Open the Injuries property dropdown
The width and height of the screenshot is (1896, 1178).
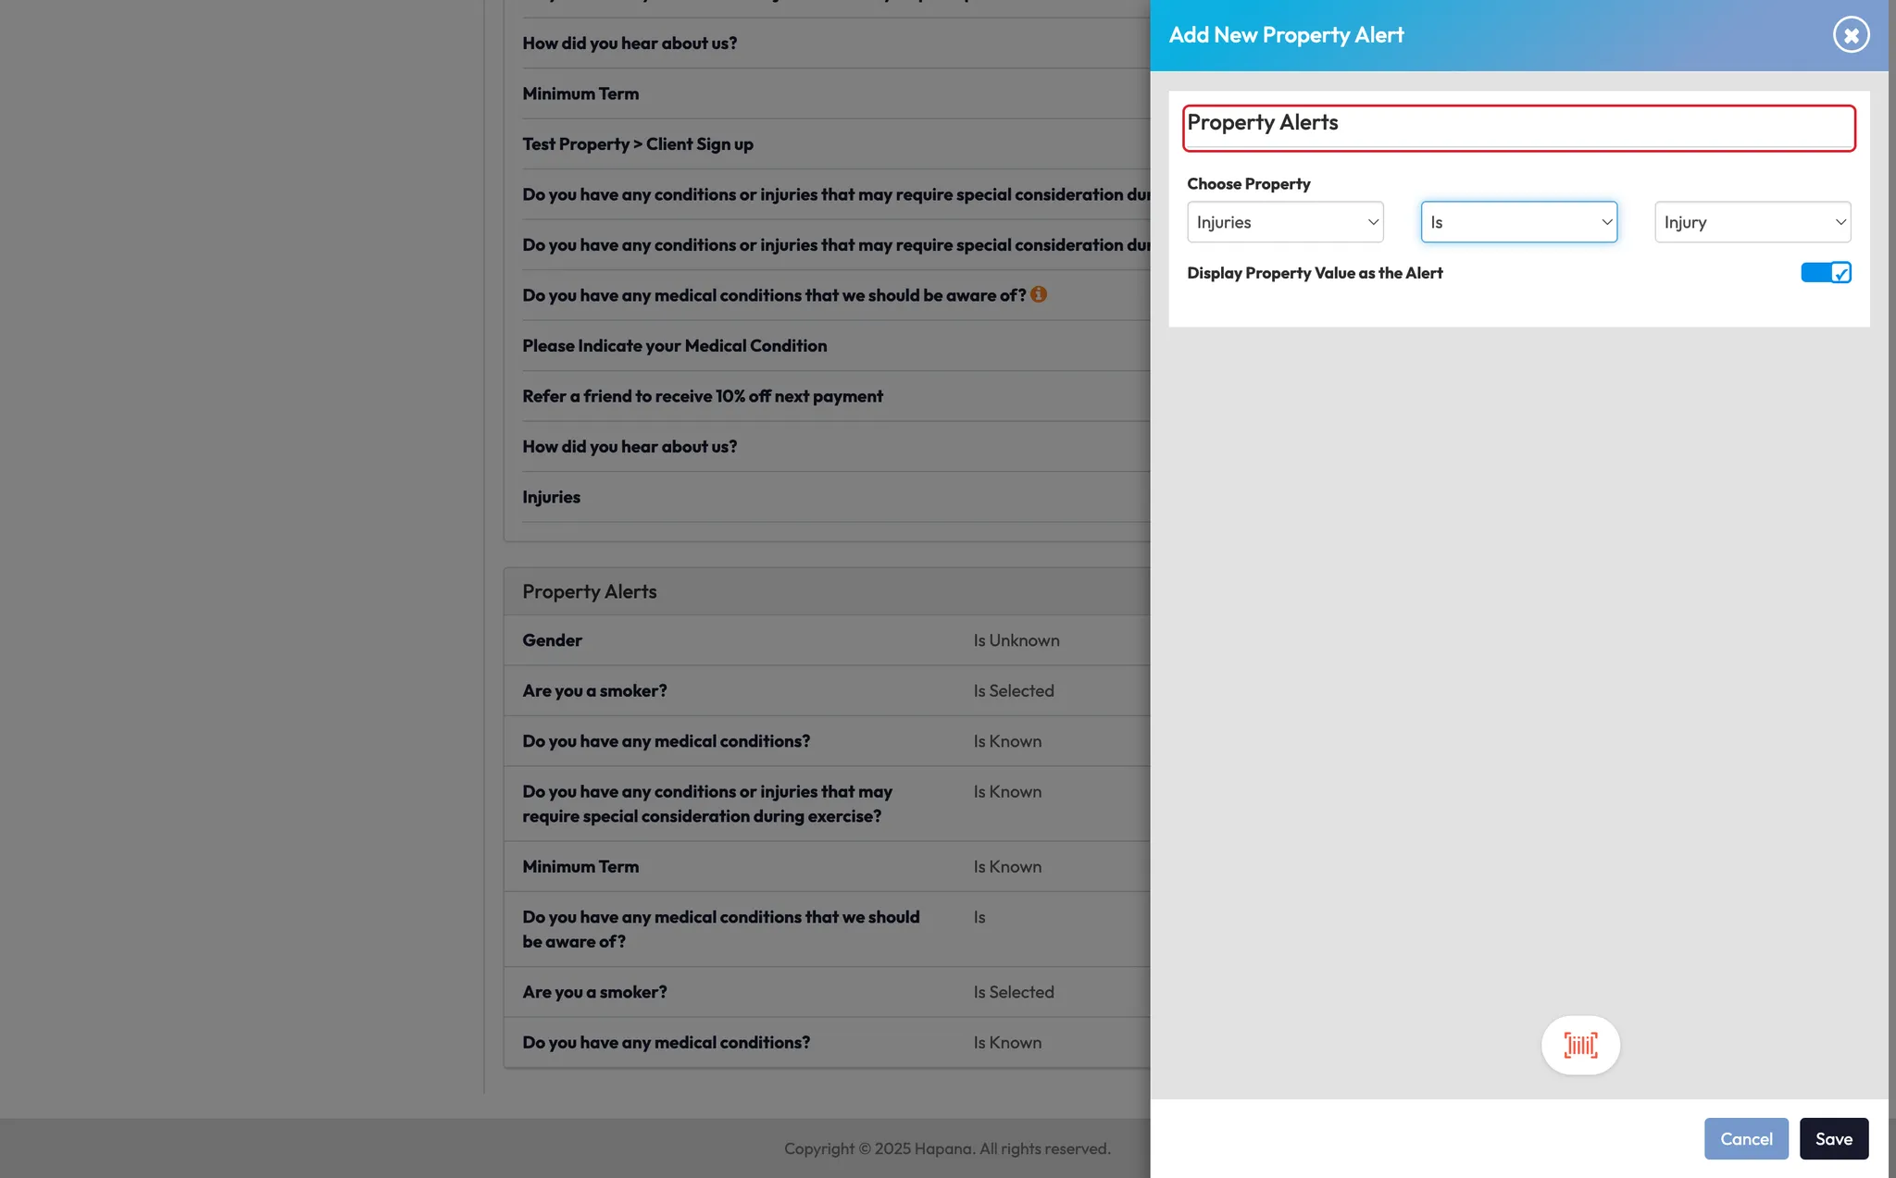(1285, 222)
